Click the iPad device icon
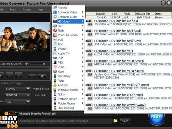172x129 pixels. (55, 40)
